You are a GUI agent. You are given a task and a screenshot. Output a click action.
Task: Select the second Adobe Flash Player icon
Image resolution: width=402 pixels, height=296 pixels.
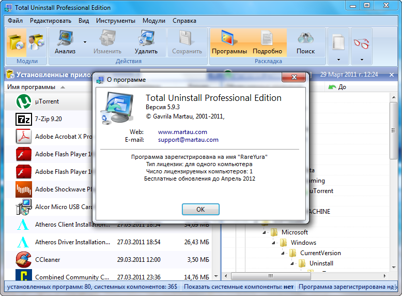pyautogui.click(x=24, y=171)
